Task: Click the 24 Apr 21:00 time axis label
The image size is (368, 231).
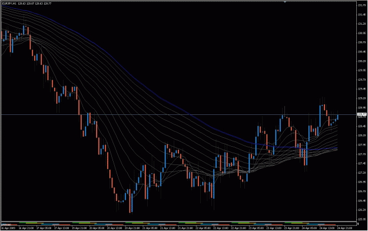Action: [x=344, y=228]
